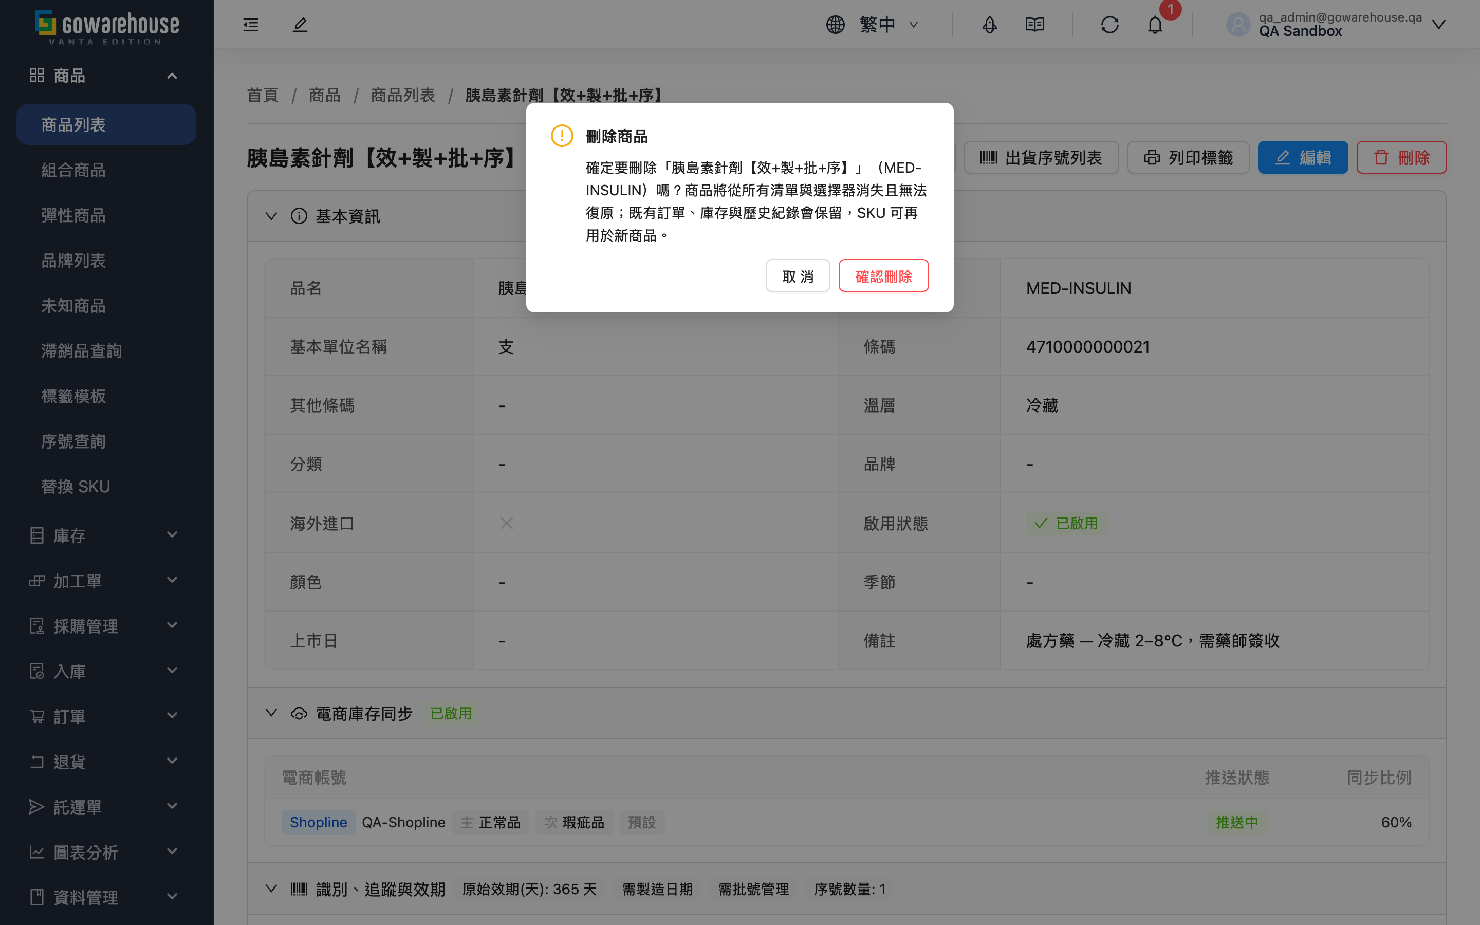Click the 列印標籤 button
The width and height of the screenshot is (1480, 925).
(x=1188, y=157)
